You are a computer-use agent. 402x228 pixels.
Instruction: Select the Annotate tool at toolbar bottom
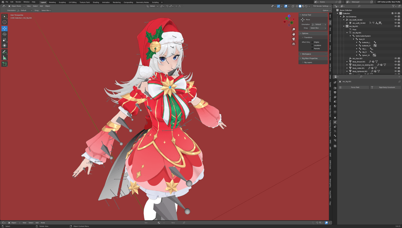(4, 51)
